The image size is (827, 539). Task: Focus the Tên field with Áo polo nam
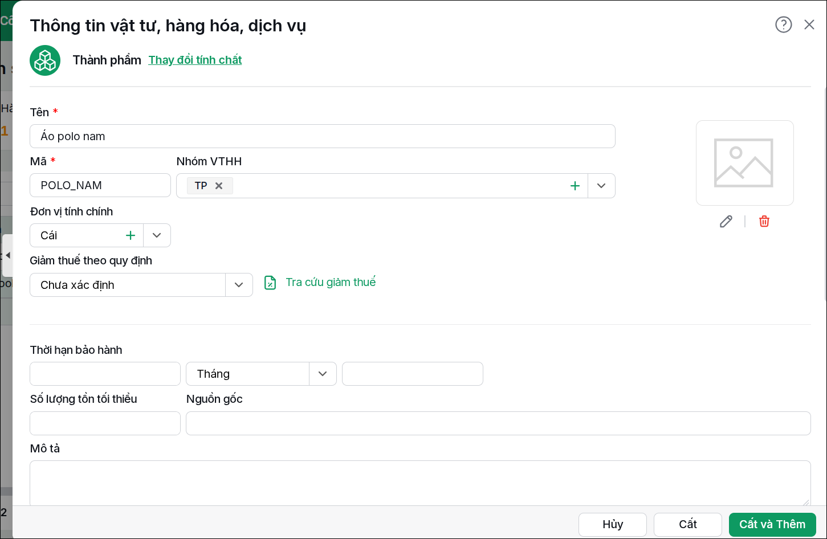[323, 136]
